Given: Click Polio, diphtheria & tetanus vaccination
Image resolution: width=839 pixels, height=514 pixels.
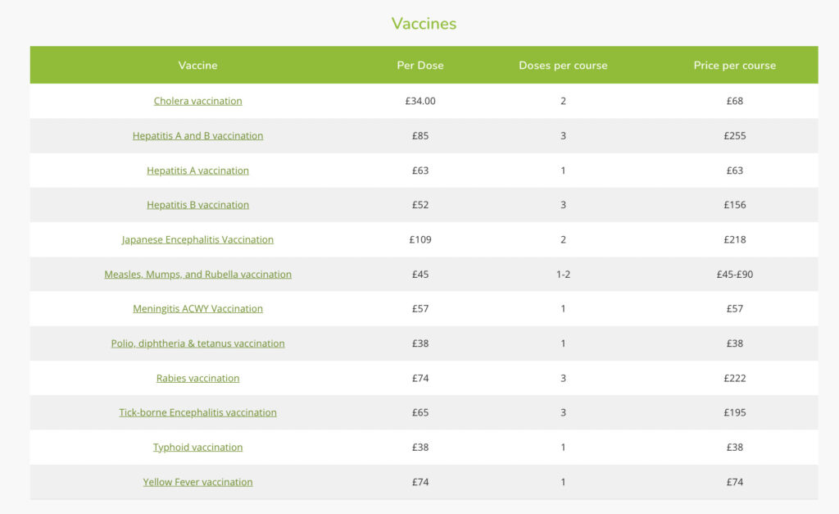Looking at the screenshot, I should [197, 343].
